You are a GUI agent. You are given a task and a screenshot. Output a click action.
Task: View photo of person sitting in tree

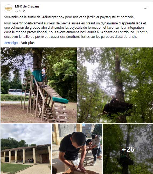coord(115,85)
